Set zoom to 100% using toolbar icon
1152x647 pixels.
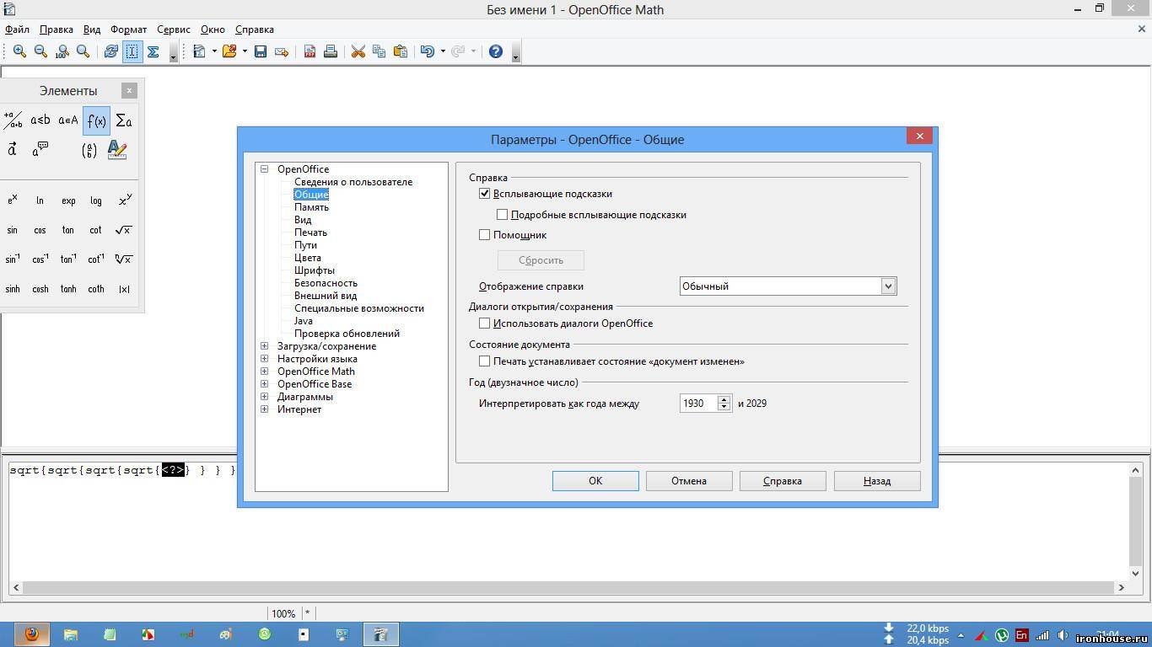62,51
